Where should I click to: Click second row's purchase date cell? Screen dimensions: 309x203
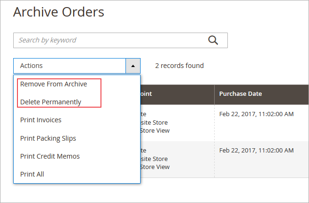[x=257, y=150]
